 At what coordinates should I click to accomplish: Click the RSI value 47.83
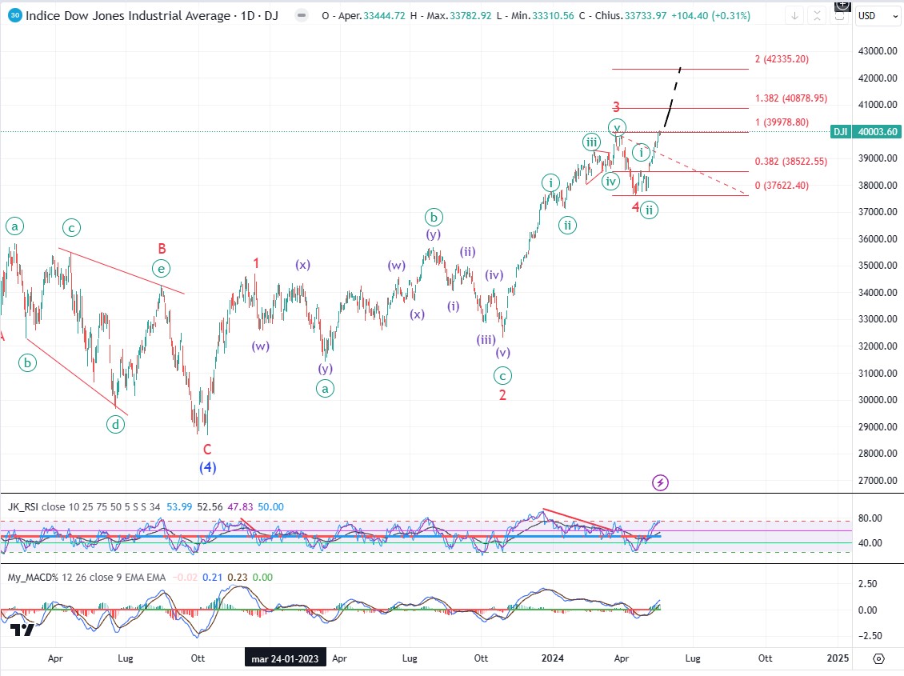pos(241,507)
